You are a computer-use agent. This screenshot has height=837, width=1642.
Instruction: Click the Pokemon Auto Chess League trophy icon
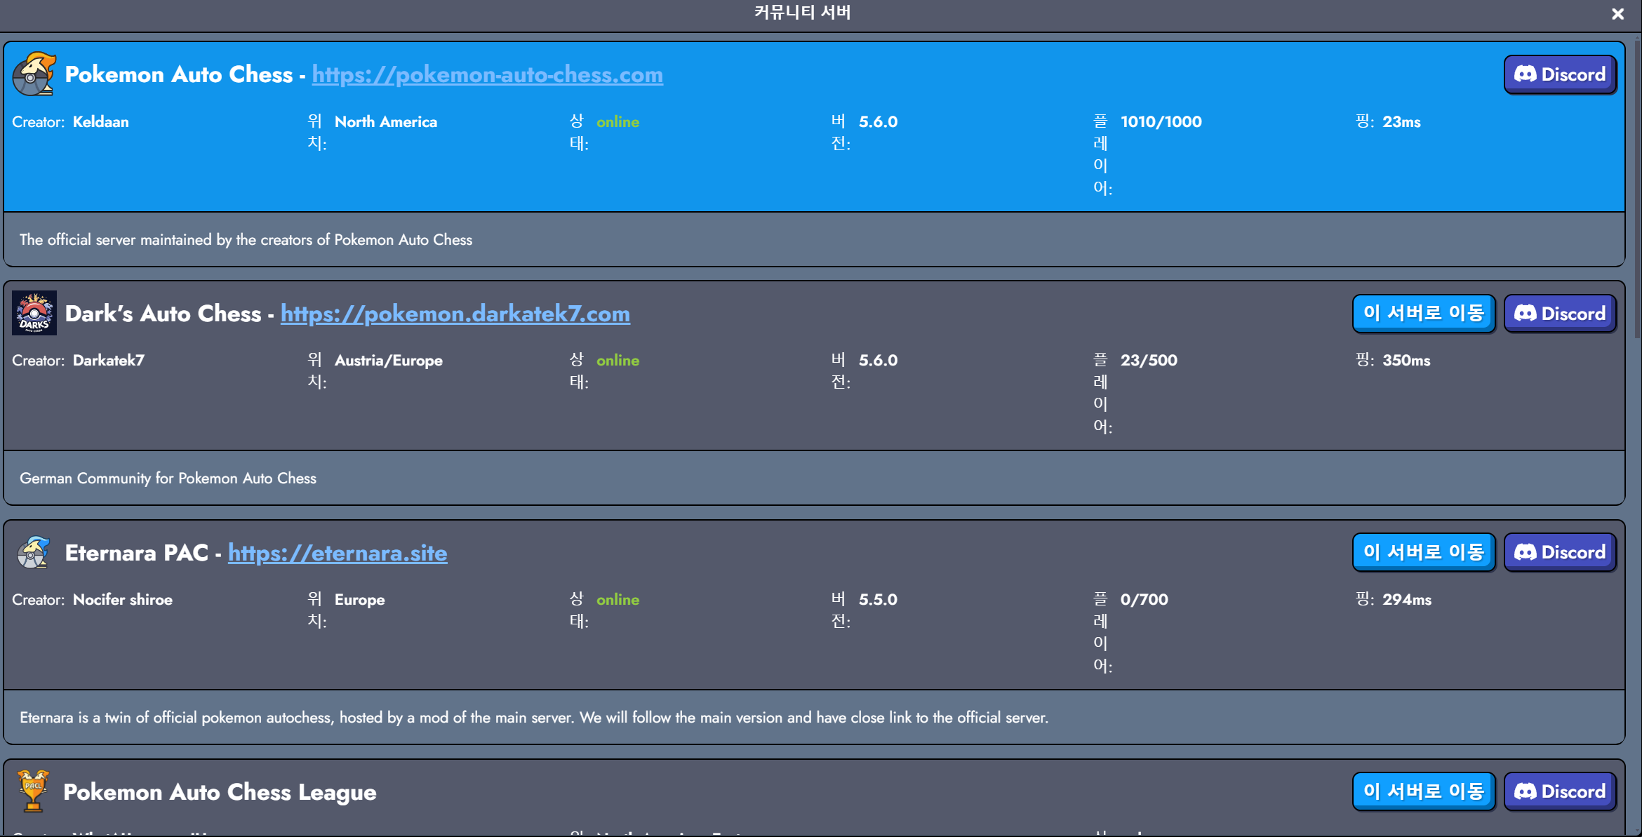(33, 791)
